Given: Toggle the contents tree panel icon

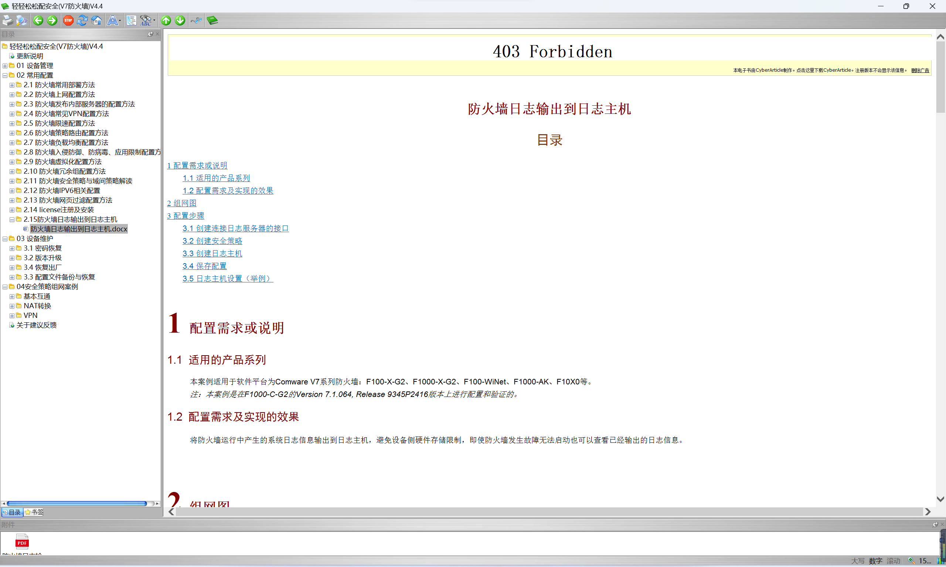Looking at the screenshot, I should [x=132, y=21].
